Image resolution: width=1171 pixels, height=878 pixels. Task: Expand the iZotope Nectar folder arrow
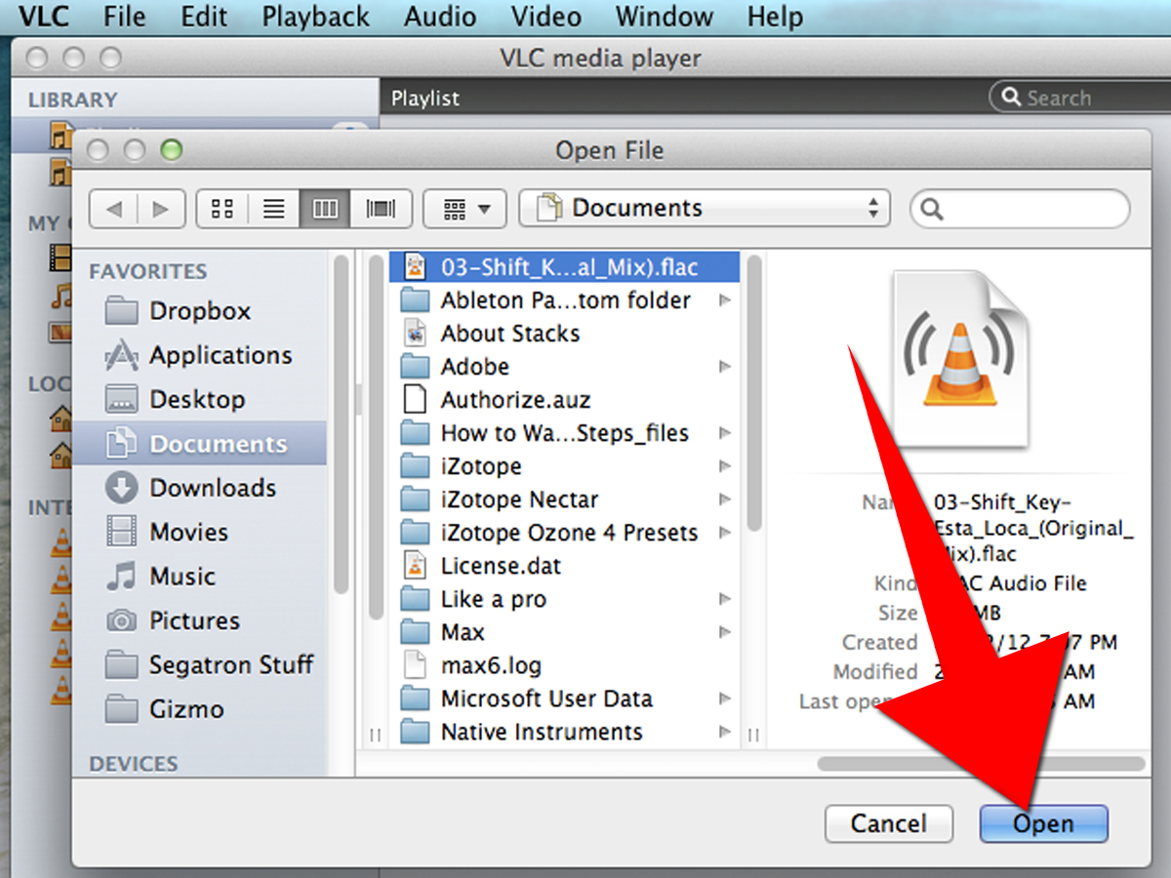tap(724, 499)
